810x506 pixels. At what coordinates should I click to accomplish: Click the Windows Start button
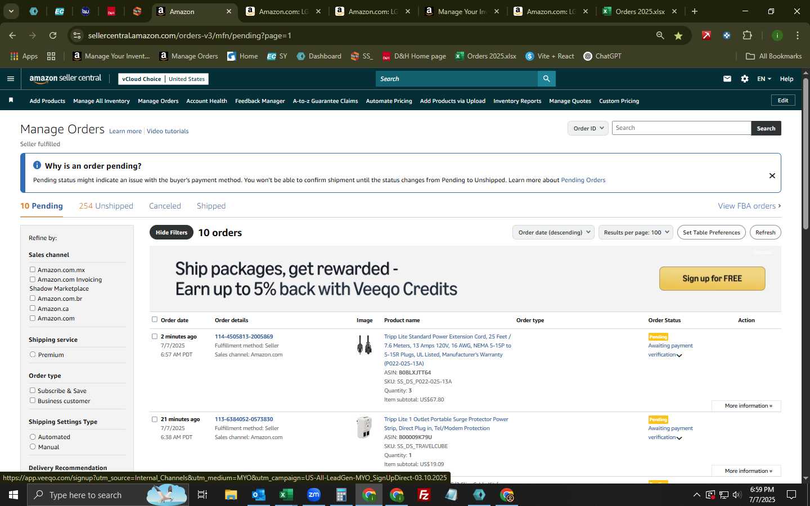(13, 495)
